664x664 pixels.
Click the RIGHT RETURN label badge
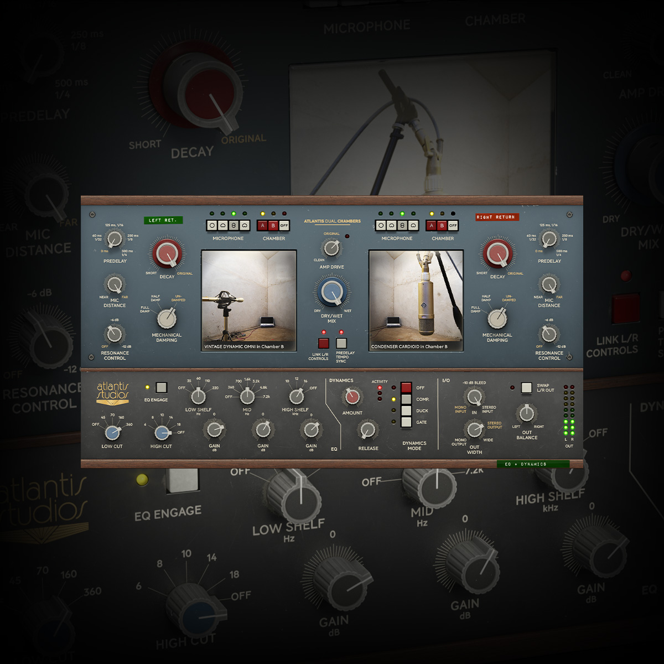(x=496, y=217)
